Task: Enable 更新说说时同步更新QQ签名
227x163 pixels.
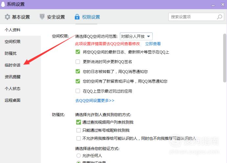Action: (x=78, y=62)
